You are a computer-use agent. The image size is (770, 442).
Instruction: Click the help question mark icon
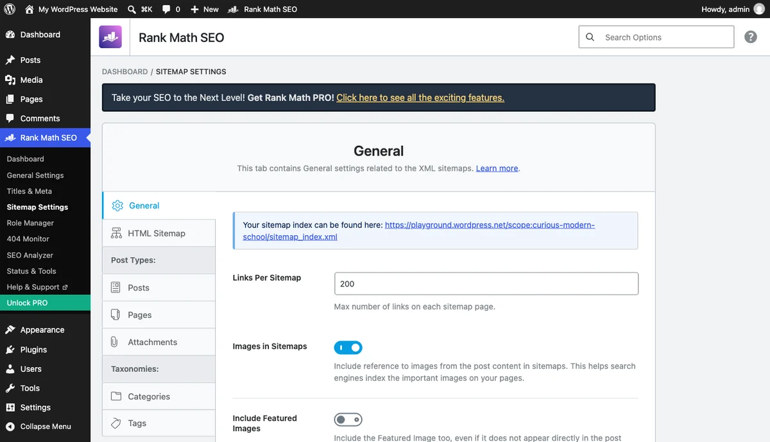coord(751,37)
